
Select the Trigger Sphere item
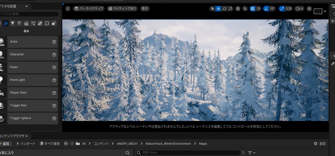click(x=29, y=118)
